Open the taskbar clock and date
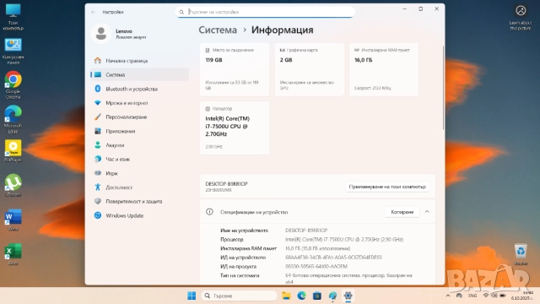Viewport: 540px width, 304px height. tap(522, 296)
